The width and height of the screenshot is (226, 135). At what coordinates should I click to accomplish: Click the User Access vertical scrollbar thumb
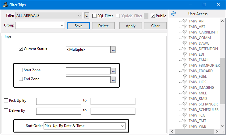(223, 81)
